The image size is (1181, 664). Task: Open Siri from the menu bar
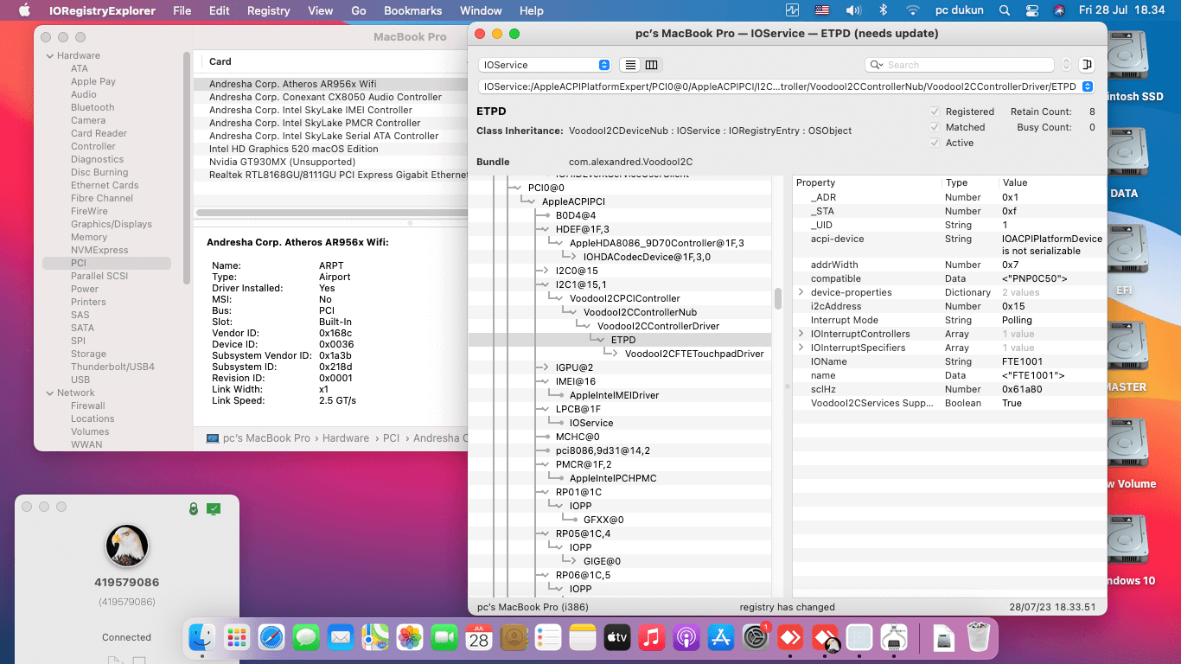(1059, 10)
